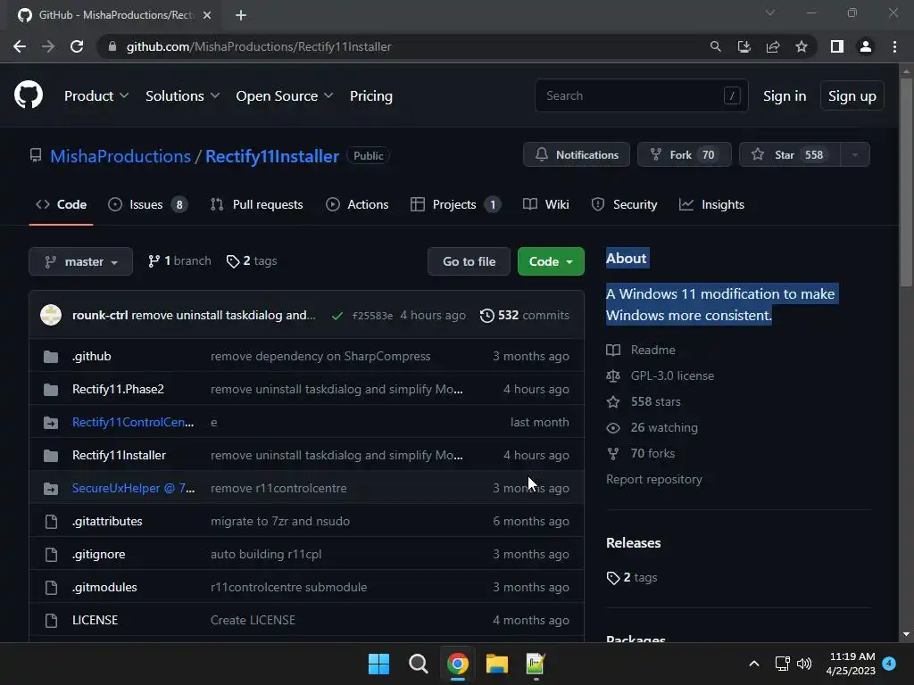Click the zoom magnifier icon in address bar

click(x=715, y=46)
